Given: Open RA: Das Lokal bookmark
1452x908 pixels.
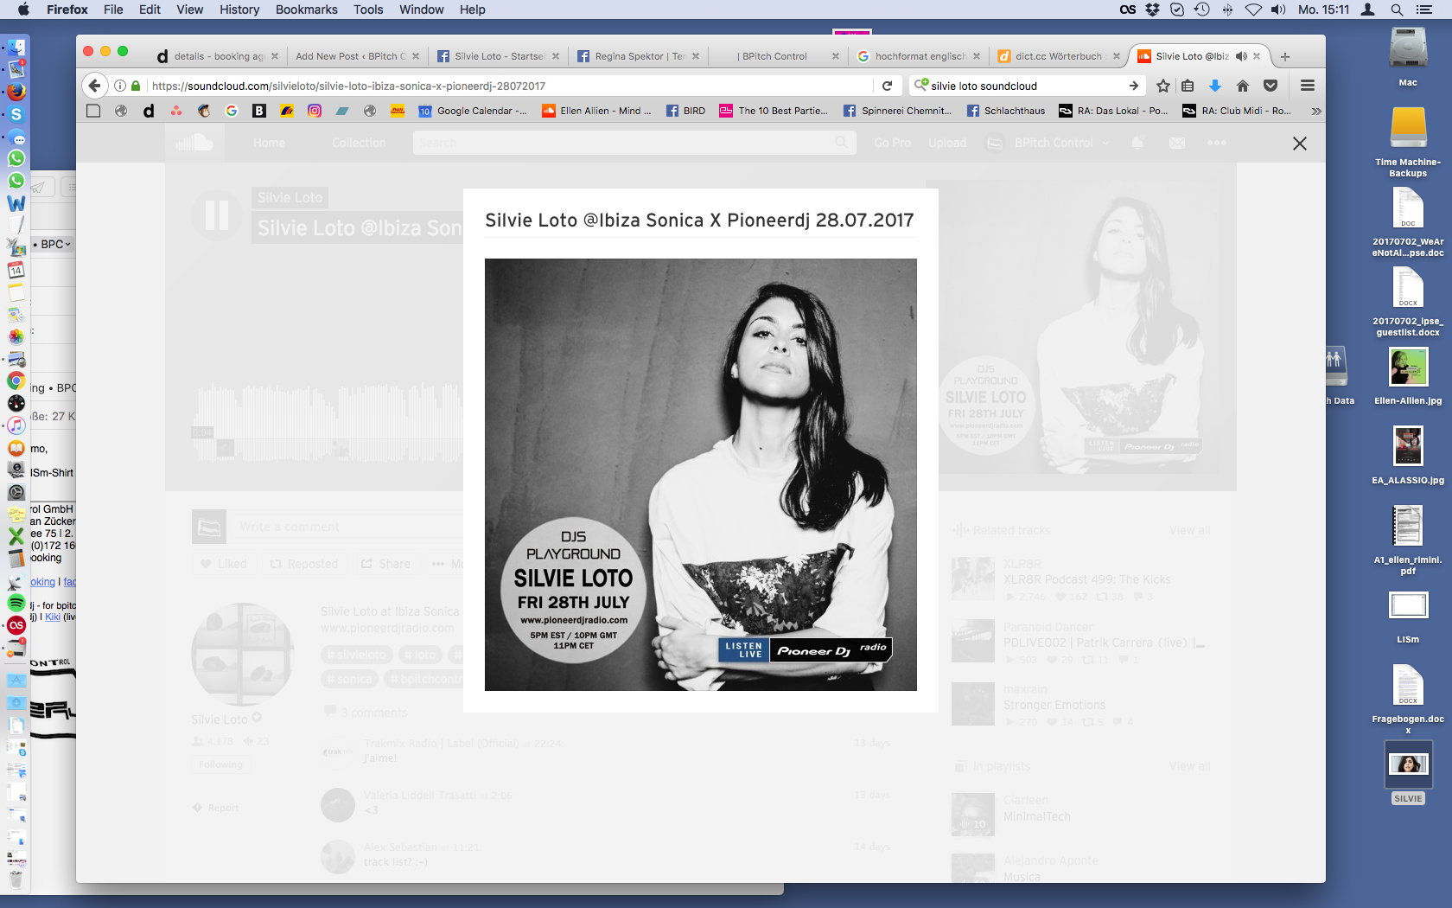Looking at the screenshot, I should (x=1113, y=111).
